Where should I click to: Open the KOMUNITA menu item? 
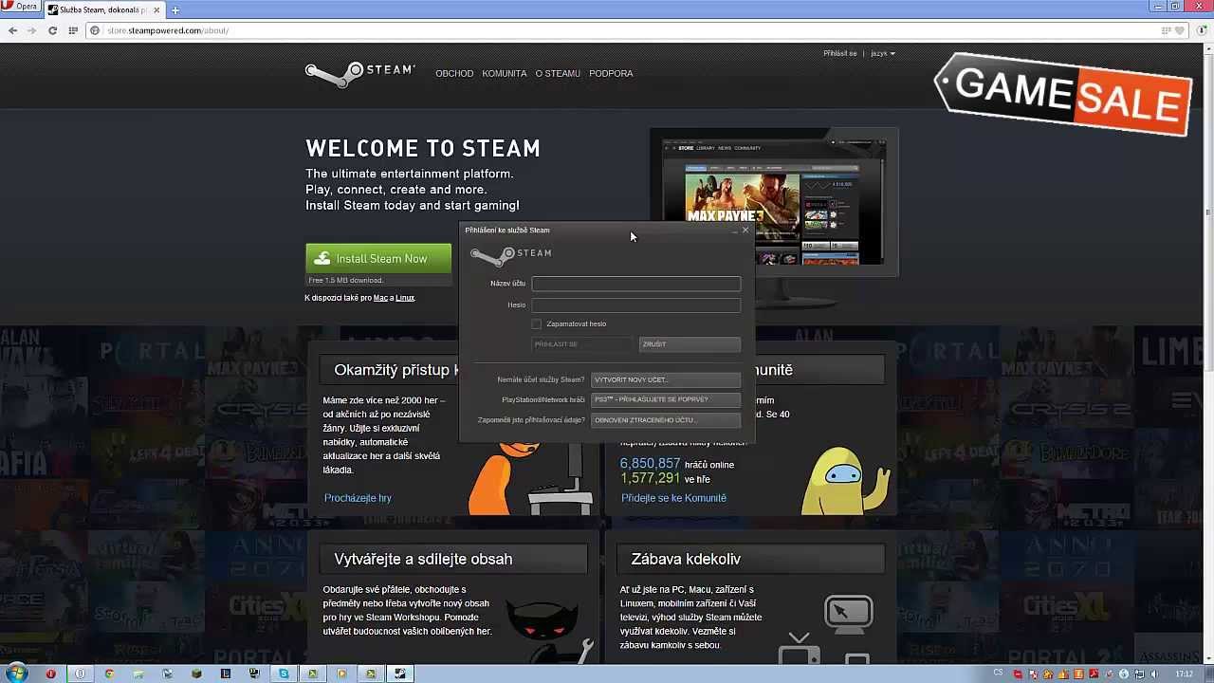504,73
